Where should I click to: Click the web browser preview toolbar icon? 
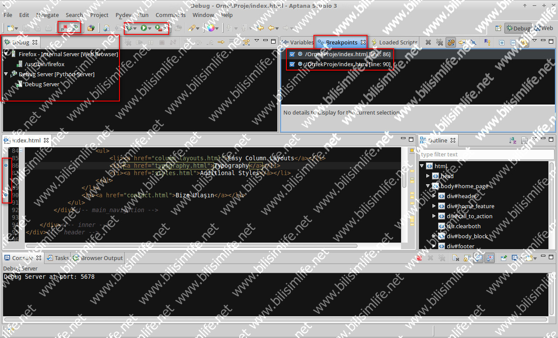coord(106,28)
